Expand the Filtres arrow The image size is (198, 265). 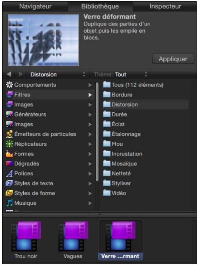(90, 95)
